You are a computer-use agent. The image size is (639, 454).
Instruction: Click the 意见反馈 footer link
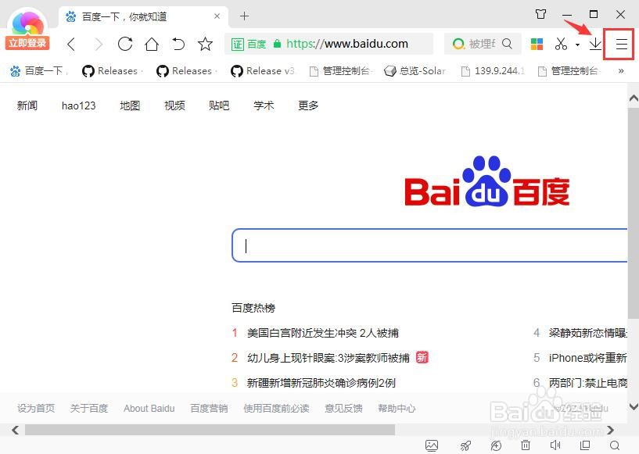[x=343, y=408]
